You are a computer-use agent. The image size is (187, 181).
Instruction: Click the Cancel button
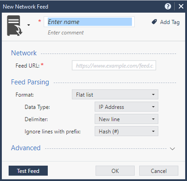coord(158,171)
